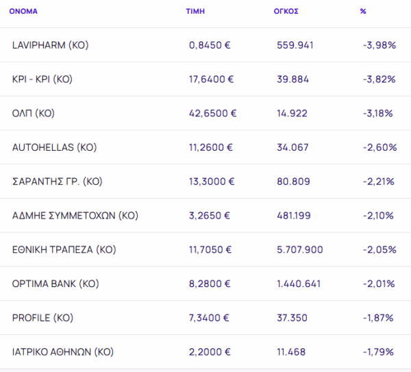Select the change -1,79%
Image resolution: width=411 pixels, height=372 pixels.
click(x=378, y=352)
